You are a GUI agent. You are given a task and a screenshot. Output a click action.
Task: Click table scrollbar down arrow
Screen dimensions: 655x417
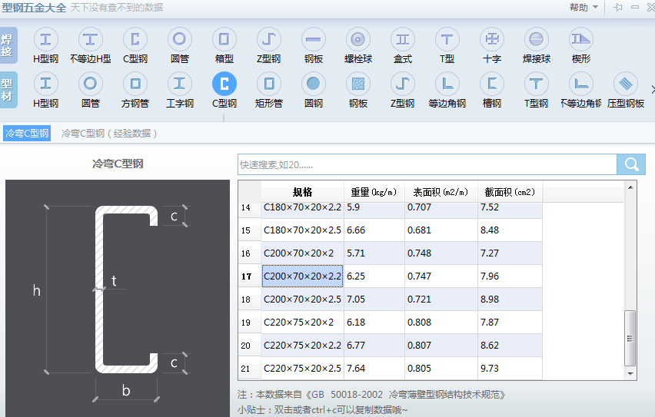[x=630, y=373]
